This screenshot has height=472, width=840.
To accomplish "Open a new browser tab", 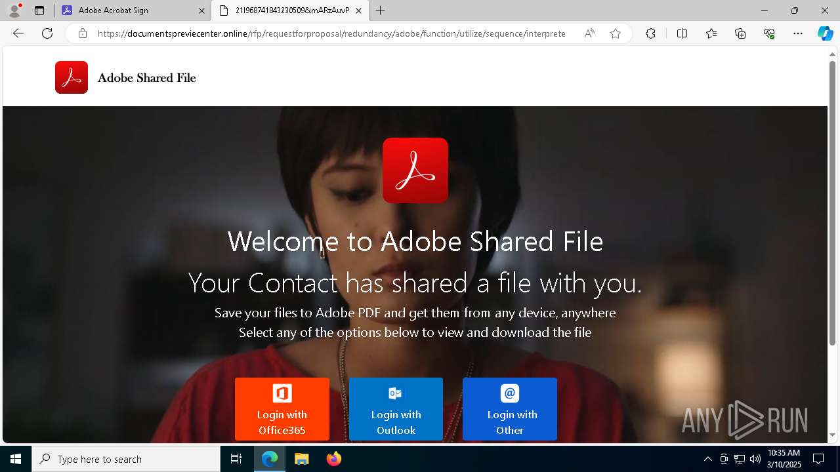I will 380,10.
